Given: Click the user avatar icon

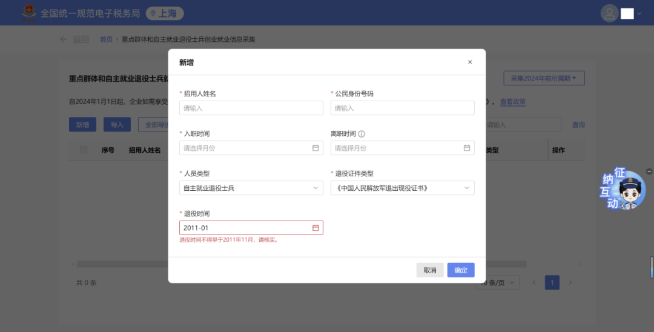Looking at the screenshot, I should tap(609, 13).
